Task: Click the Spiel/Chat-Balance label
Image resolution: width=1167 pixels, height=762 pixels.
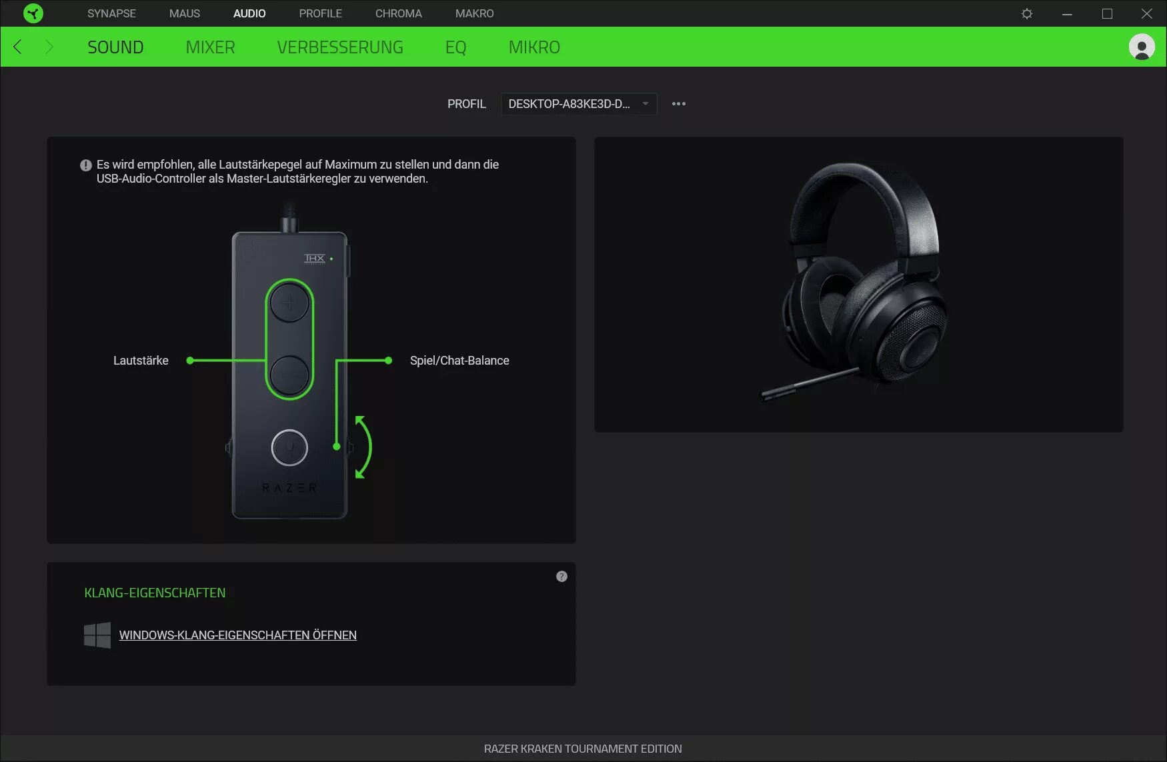Action: tap(459, 361)
